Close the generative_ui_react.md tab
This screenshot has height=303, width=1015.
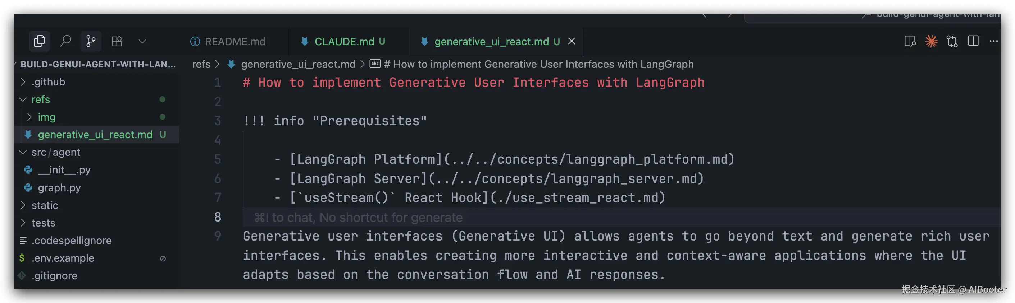pos(571,41)
